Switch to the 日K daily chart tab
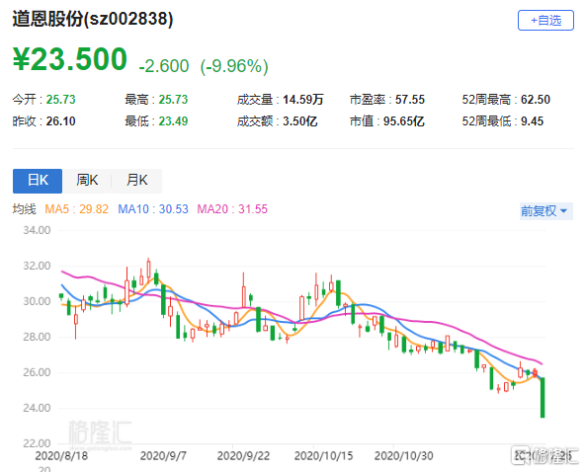The height and width of the screenshot is (472, 585). click(x=38, y=181)
